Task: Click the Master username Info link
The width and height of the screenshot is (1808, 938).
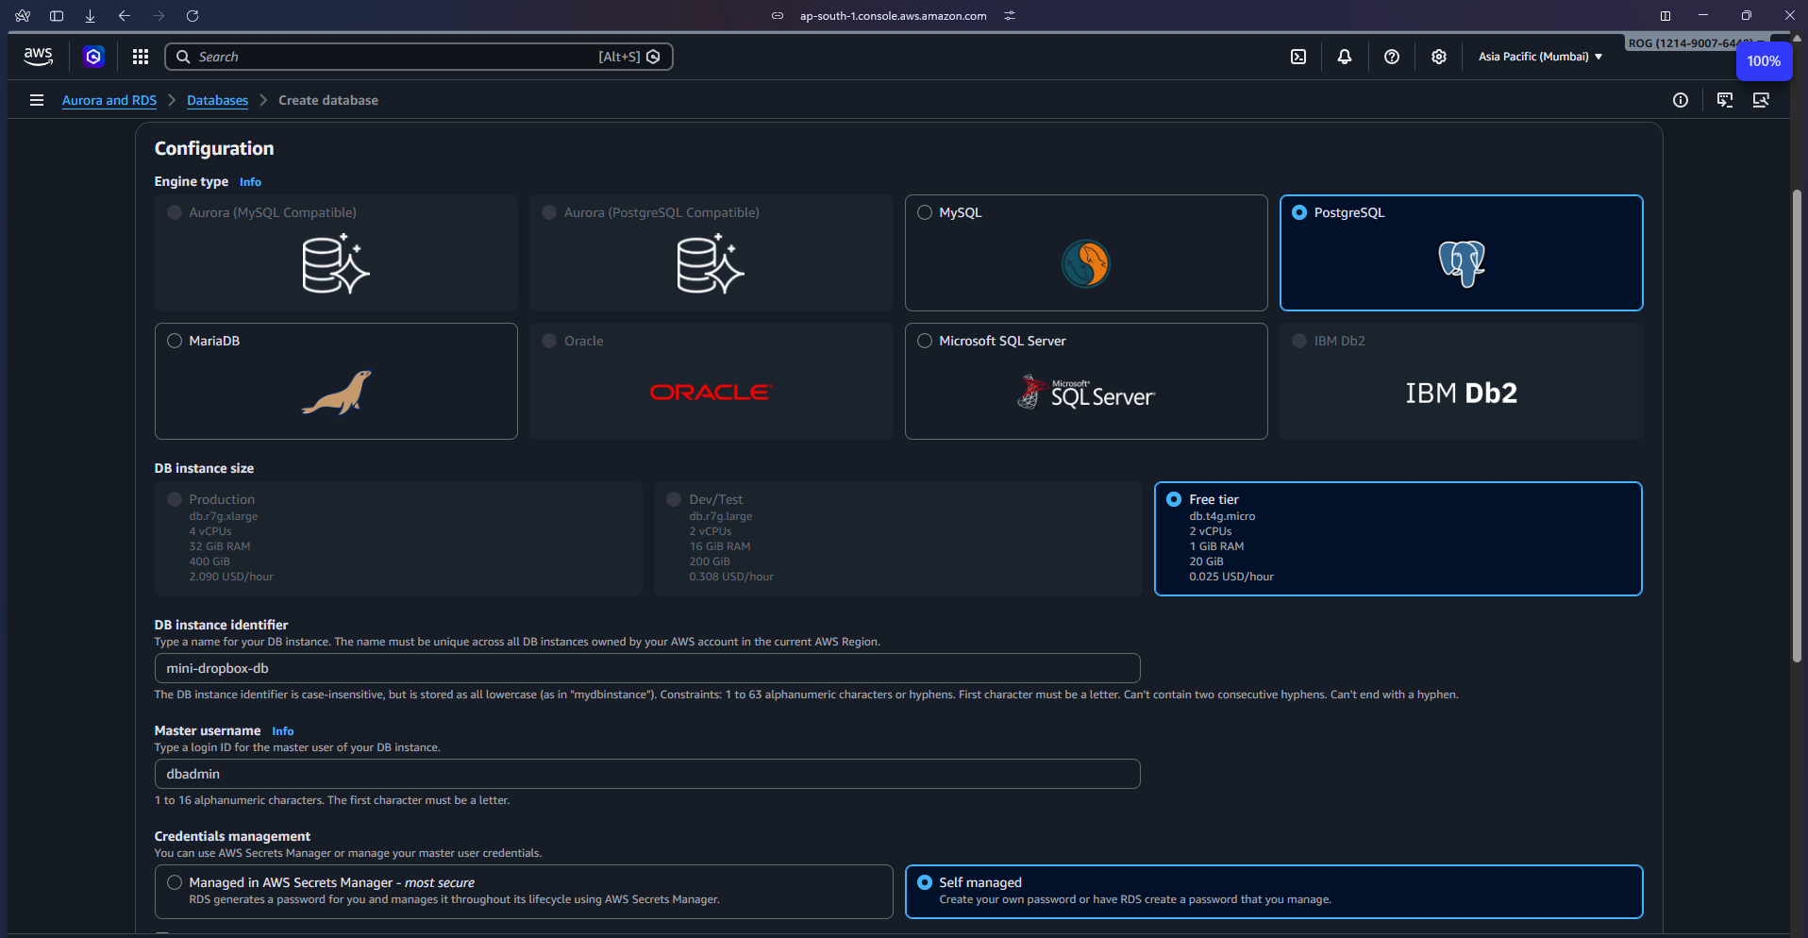Action: coord(283,731)
